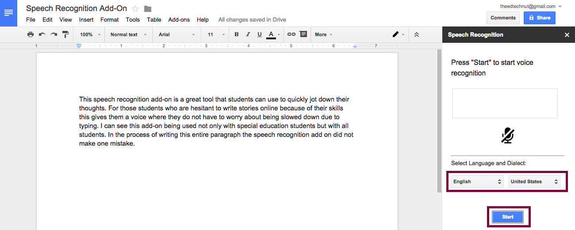Screen dimensions: 575x230
Task: Open the Add-ons menu
Action: [x=179, y=19]
